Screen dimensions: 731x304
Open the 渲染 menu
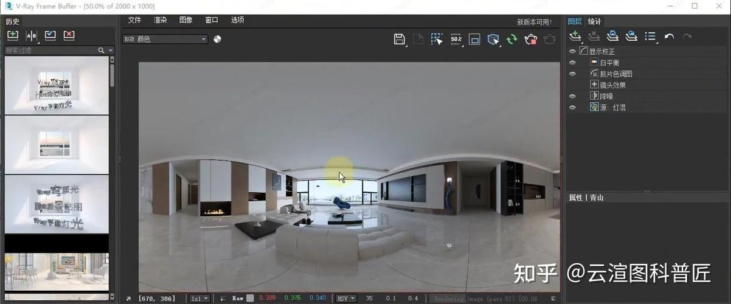point(161,20)
